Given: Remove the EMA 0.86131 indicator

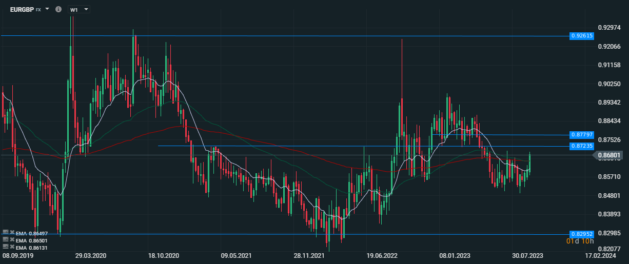Looking at the screenshot, I should tap(12, 247).
